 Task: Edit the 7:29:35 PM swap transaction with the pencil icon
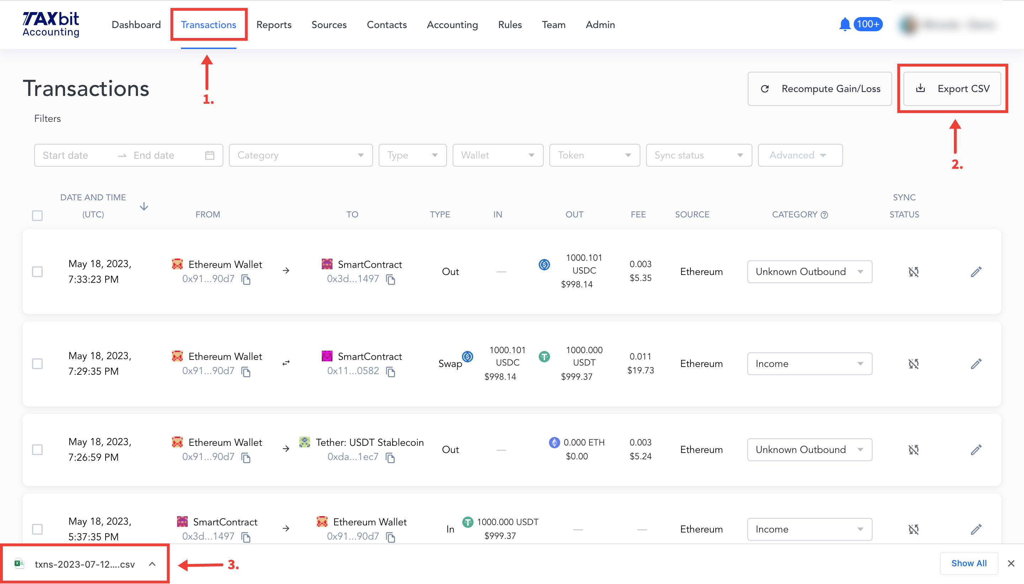(976, 364)
